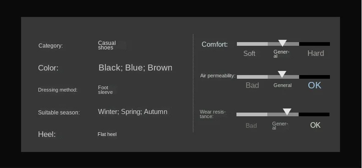Select Bad under Wear resistance
Image resolution: width=362 pixels, height=168 pixels.
click(251, 125)
